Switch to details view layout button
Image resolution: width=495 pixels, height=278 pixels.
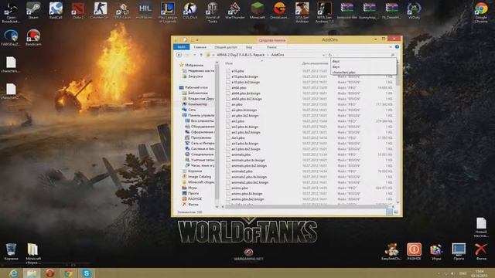pyautogui.click(x=390, y=212)
